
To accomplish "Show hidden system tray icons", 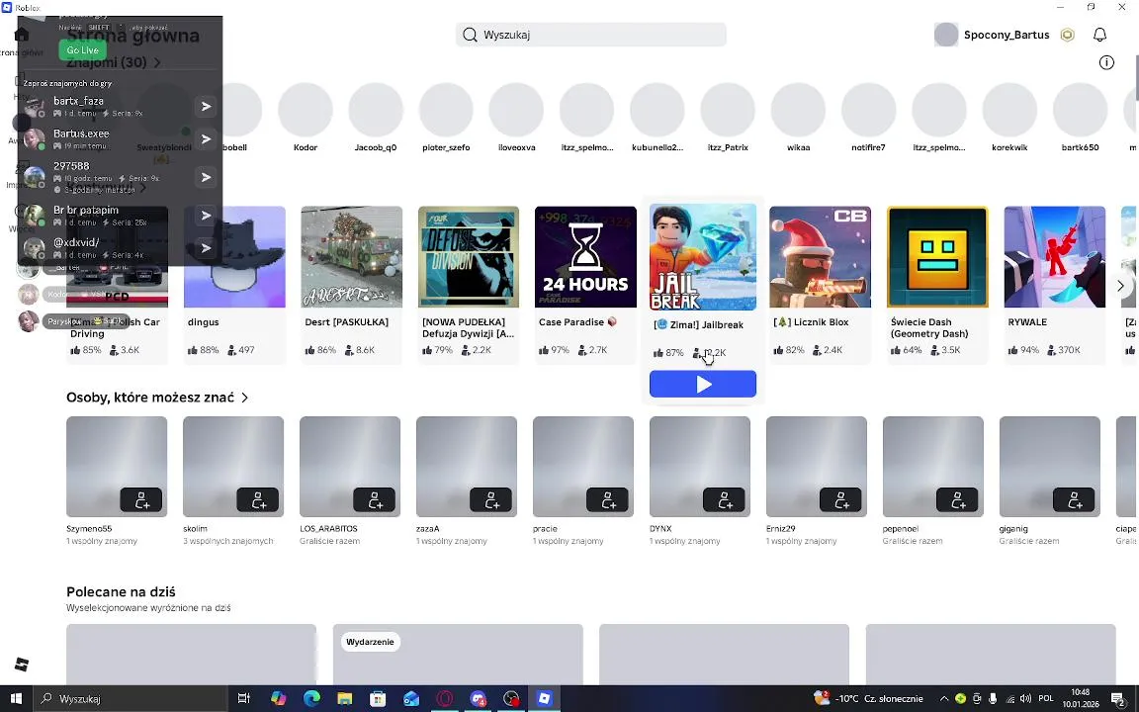I will [x=943, y=699].
